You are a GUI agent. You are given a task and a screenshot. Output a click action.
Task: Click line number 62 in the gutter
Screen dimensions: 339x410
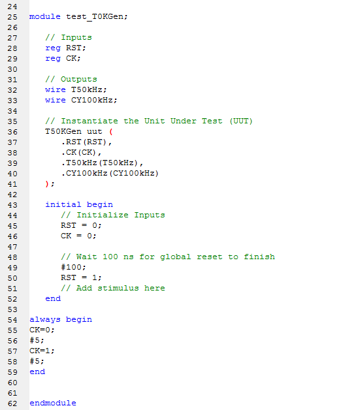point(12,403)
